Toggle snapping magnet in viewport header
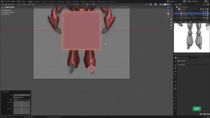The width and height of the screenshot is (210, 118). [87, 4]
